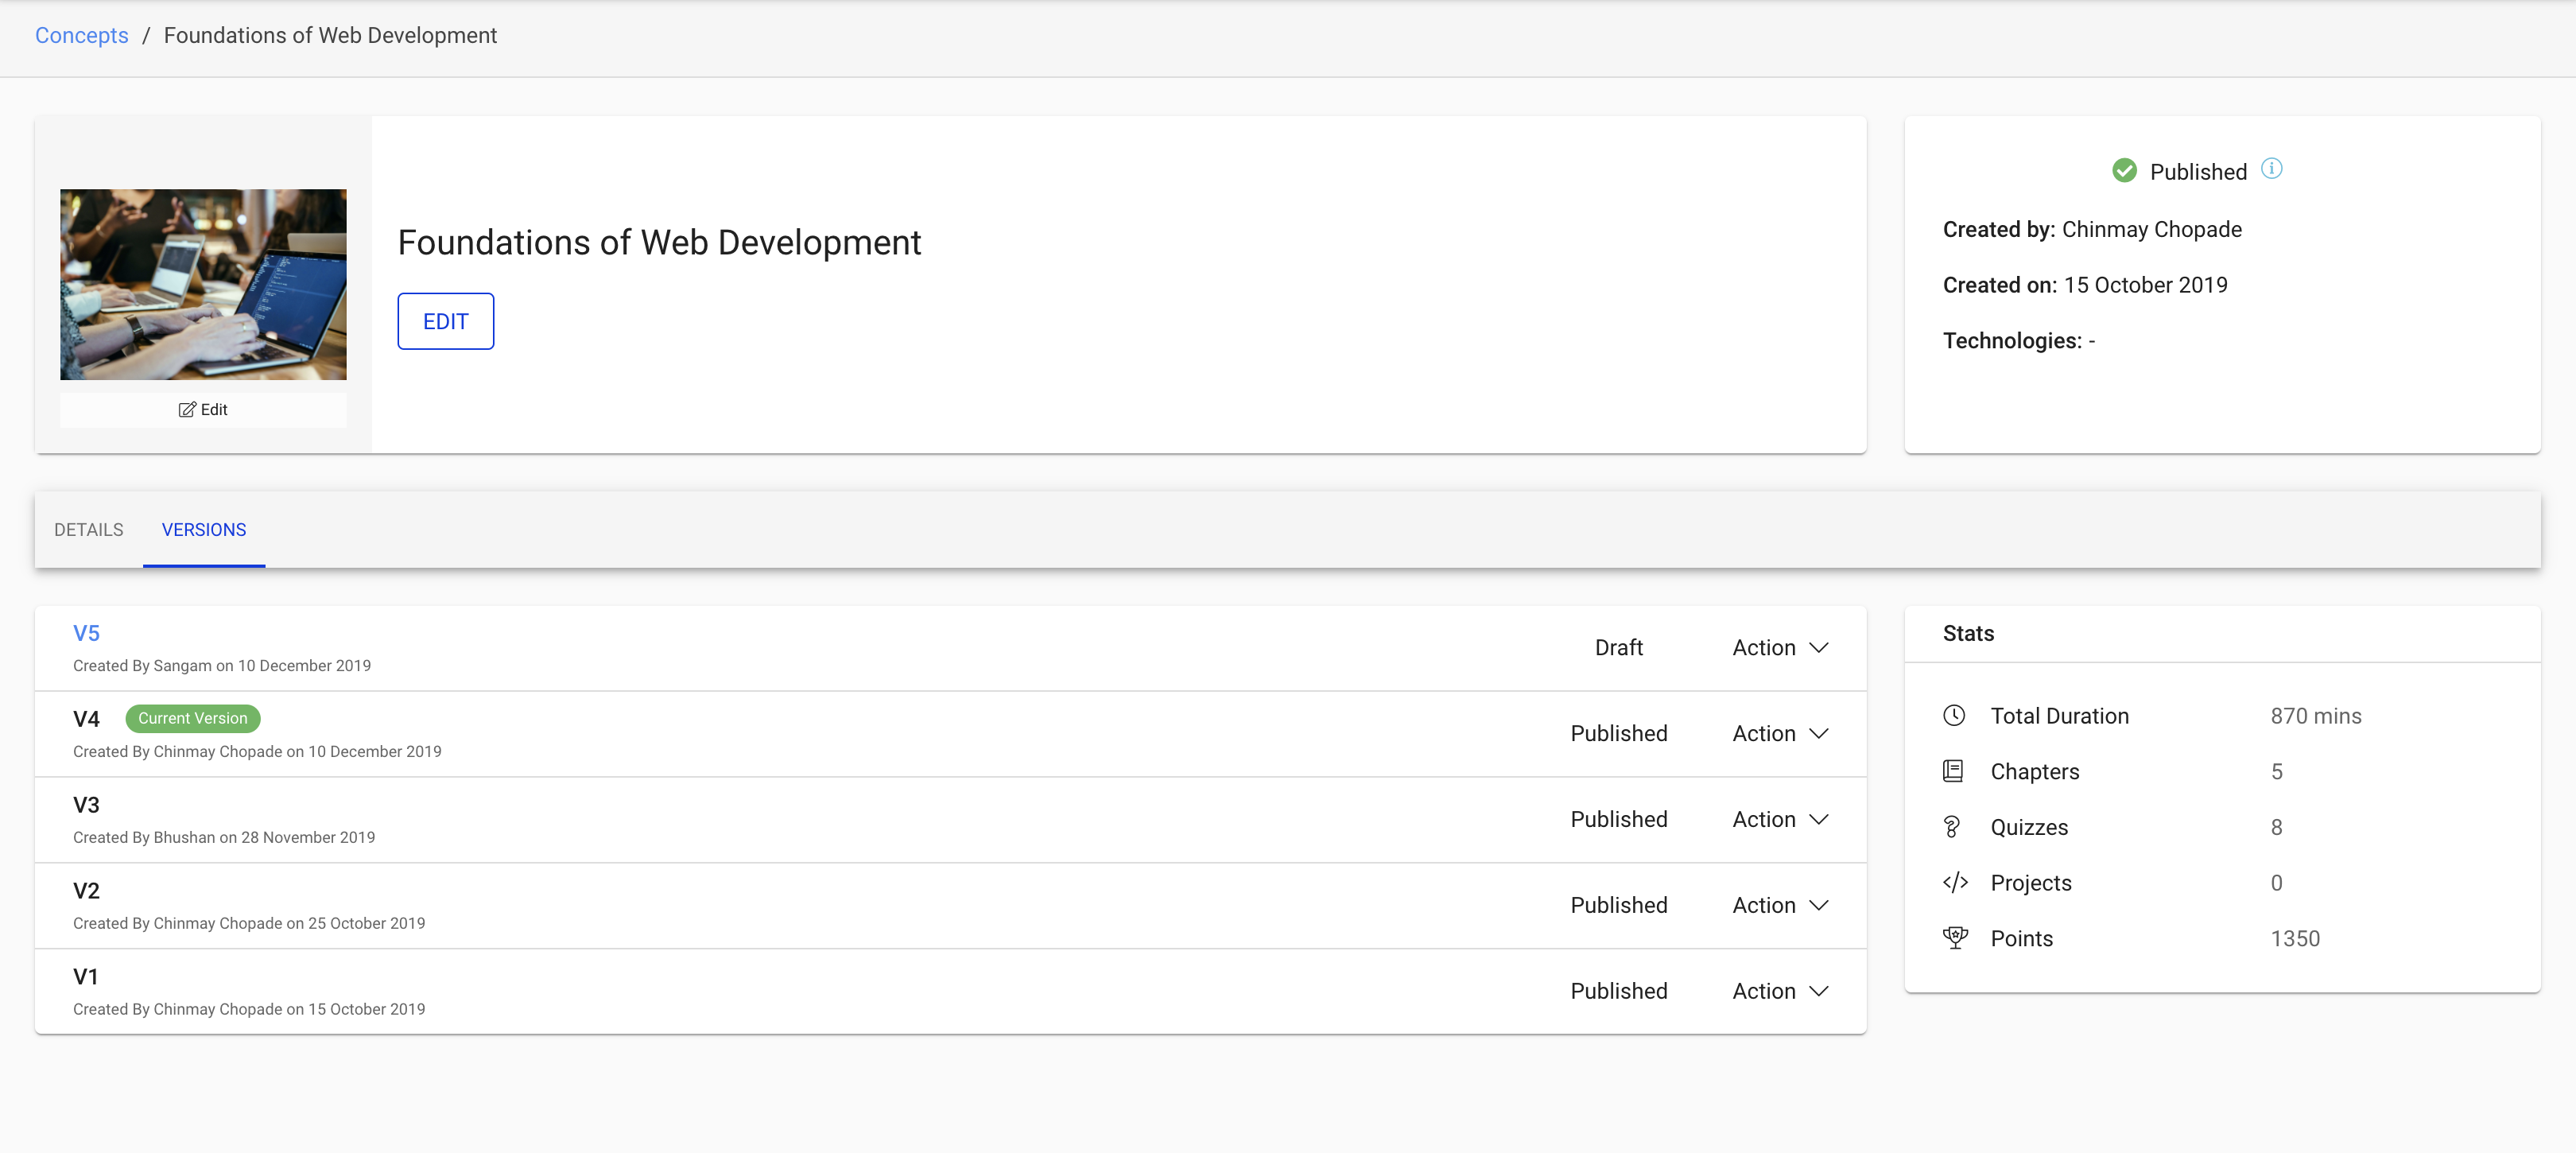
Task: Click the Current Version green badge
Action: tap(193, 719)
